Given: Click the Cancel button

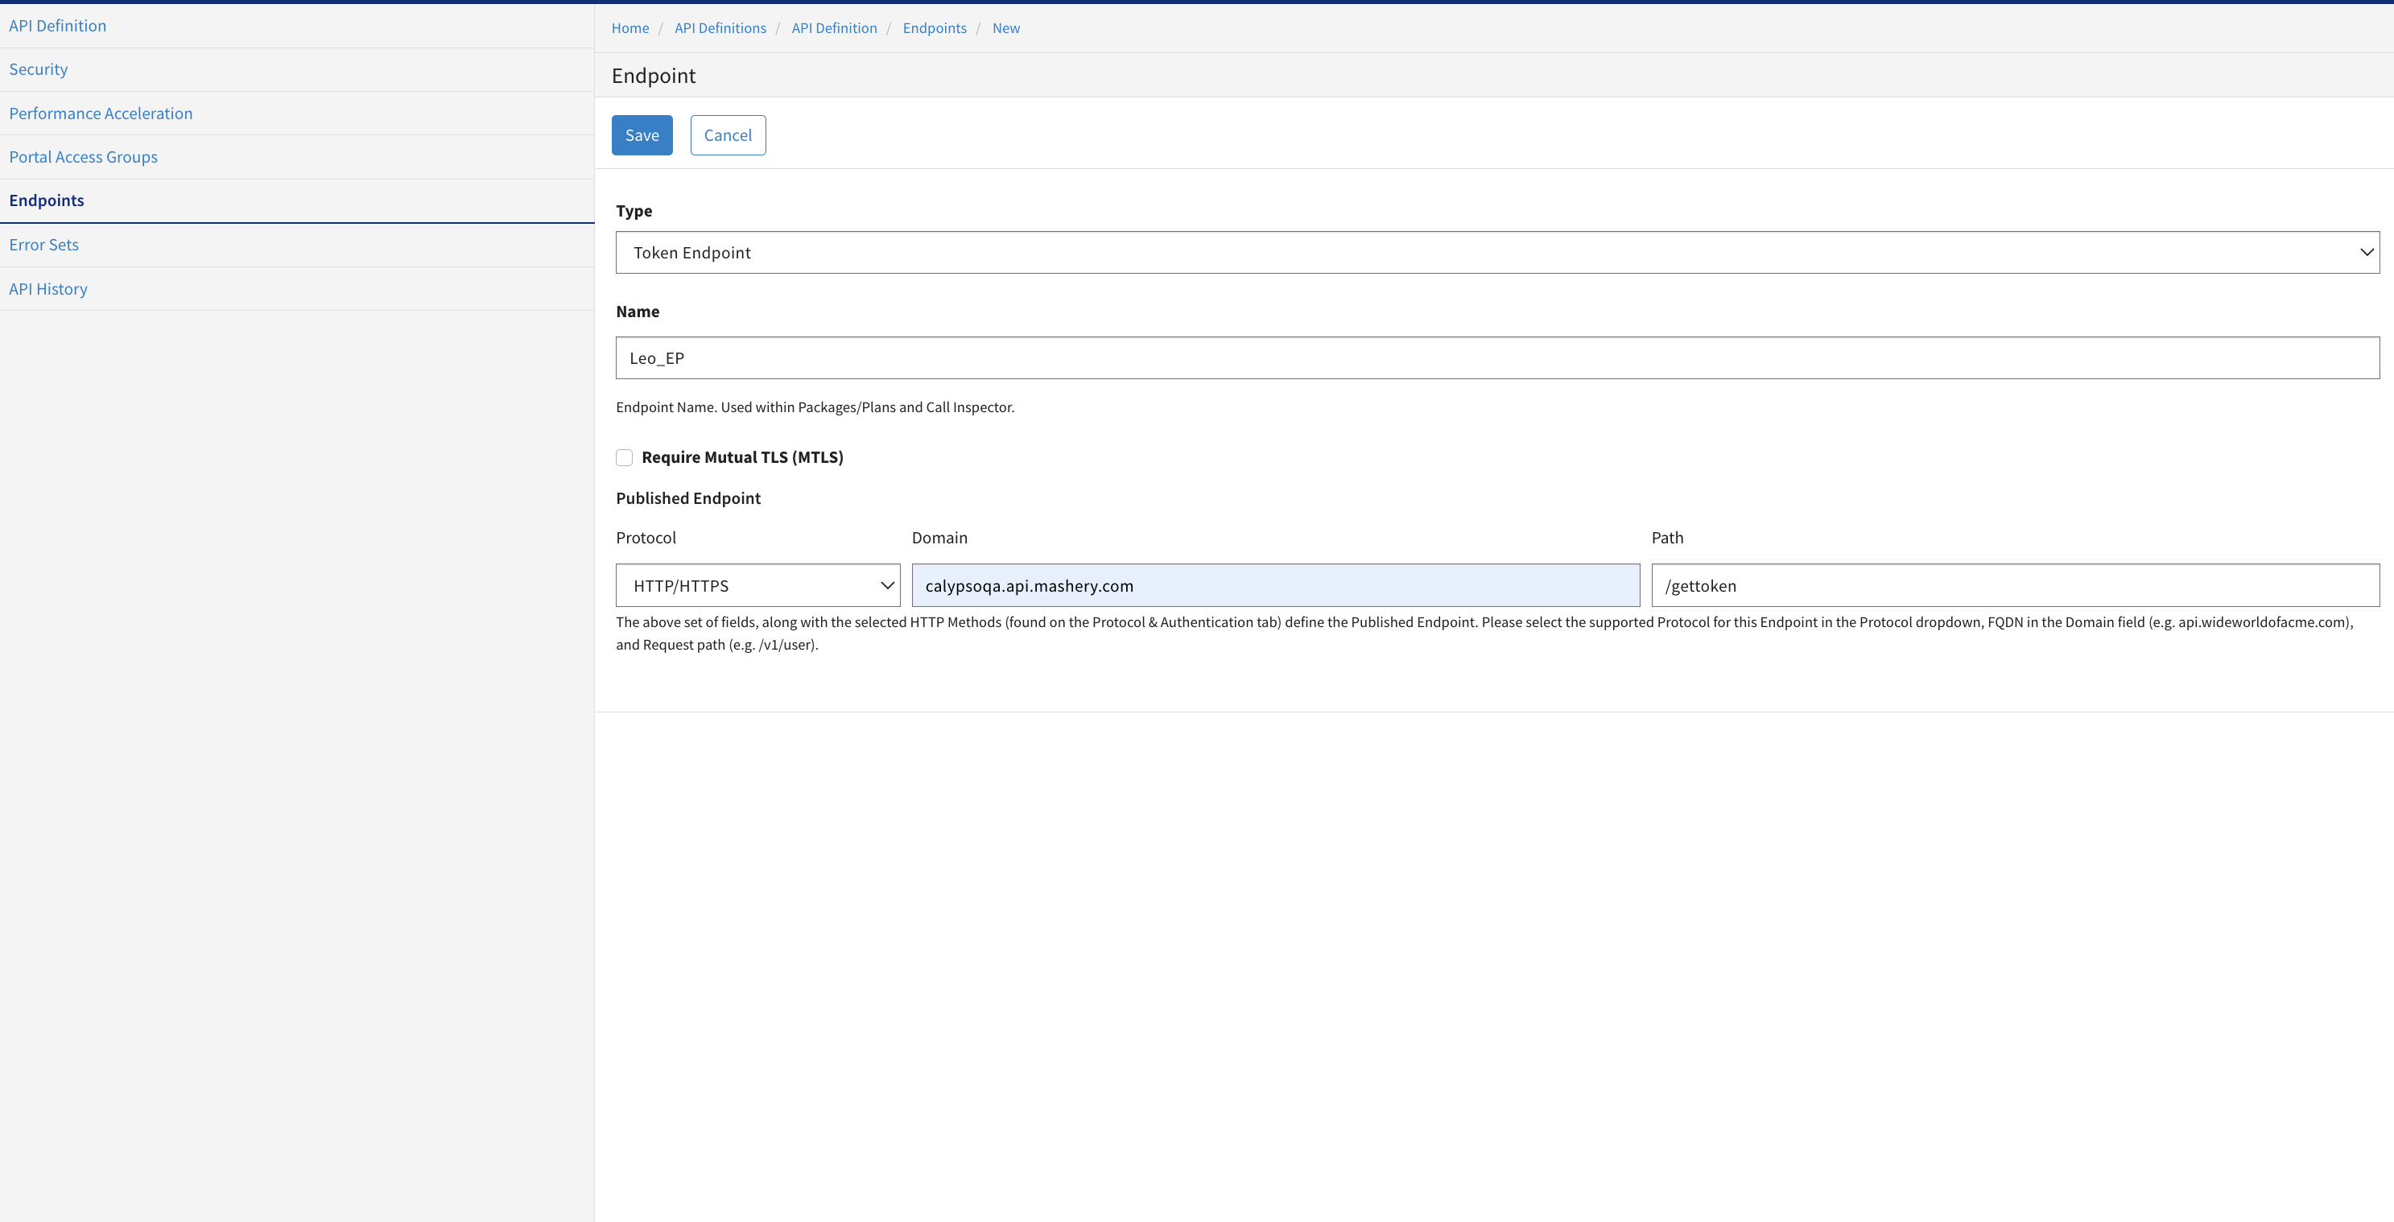Looking at the screenshot, I should pos(728,136).
